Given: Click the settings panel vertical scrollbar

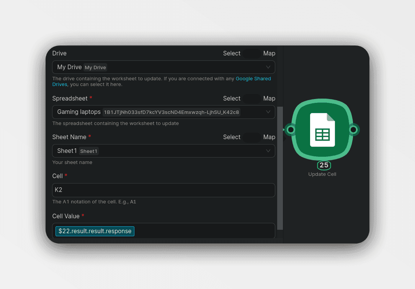Looking at the screenshot, I should point(280,168).
